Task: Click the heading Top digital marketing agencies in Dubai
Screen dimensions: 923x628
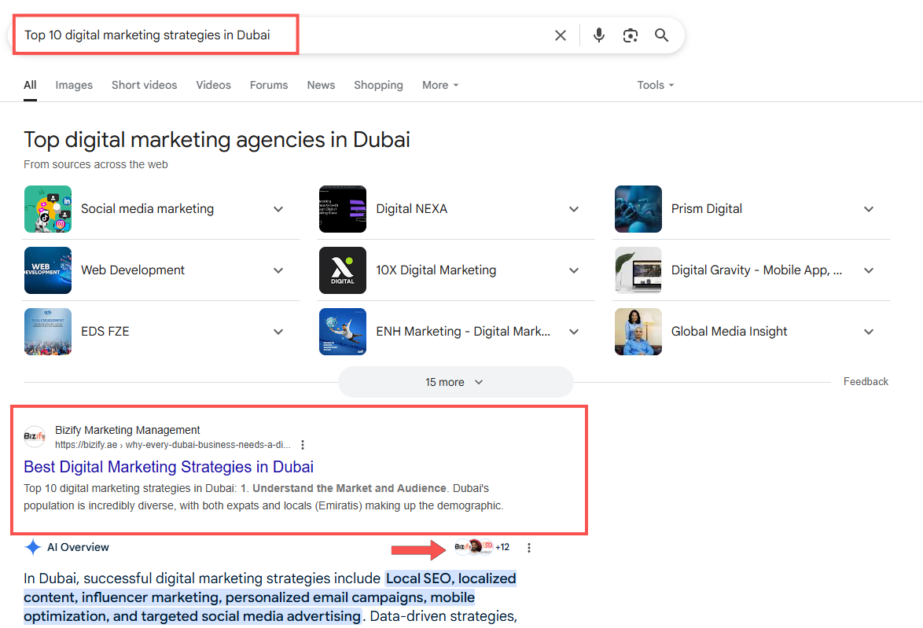Action: point(217,140)
